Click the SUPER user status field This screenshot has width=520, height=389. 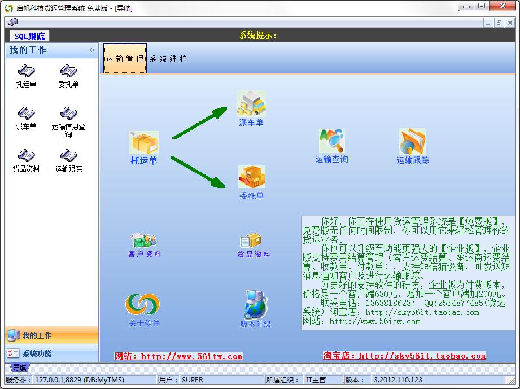click(x=221, y=380)
